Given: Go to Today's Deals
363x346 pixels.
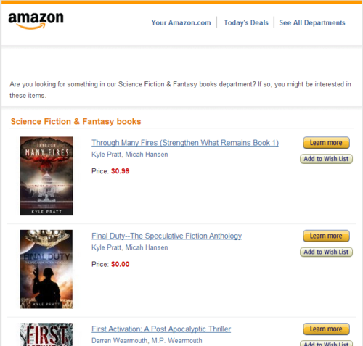Looking at the screenshot, I should point(246,22).
